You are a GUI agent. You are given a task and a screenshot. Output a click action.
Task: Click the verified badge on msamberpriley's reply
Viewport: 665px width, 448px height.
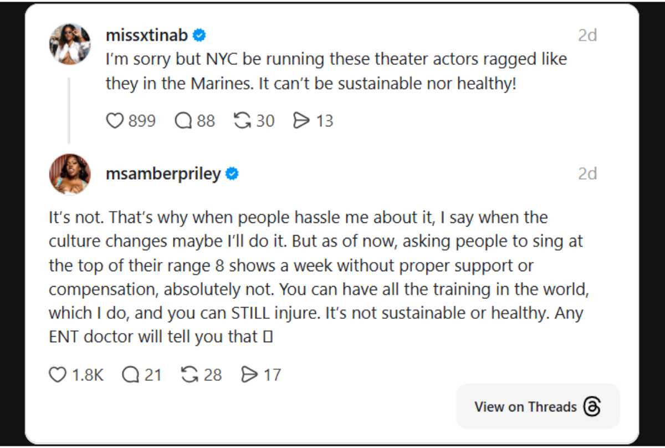click(x=231, y=173)
